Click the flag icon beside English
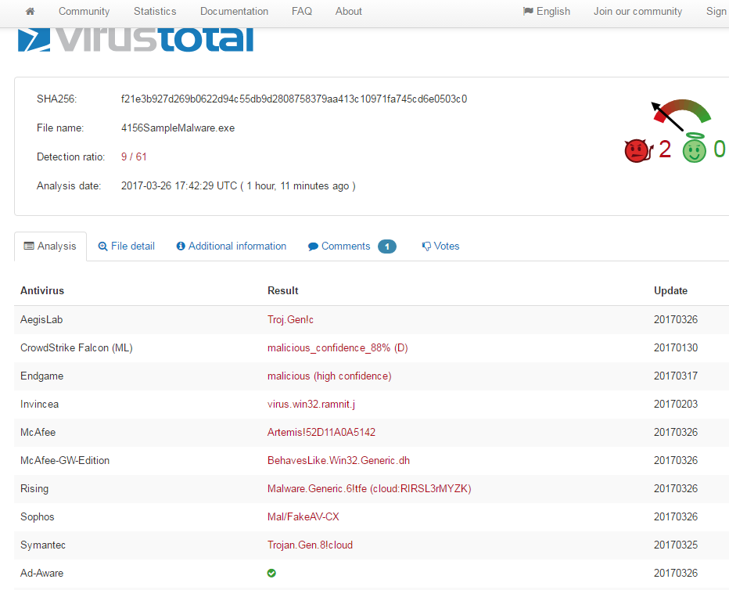This screenshot has height=590, width=729. 528,11
